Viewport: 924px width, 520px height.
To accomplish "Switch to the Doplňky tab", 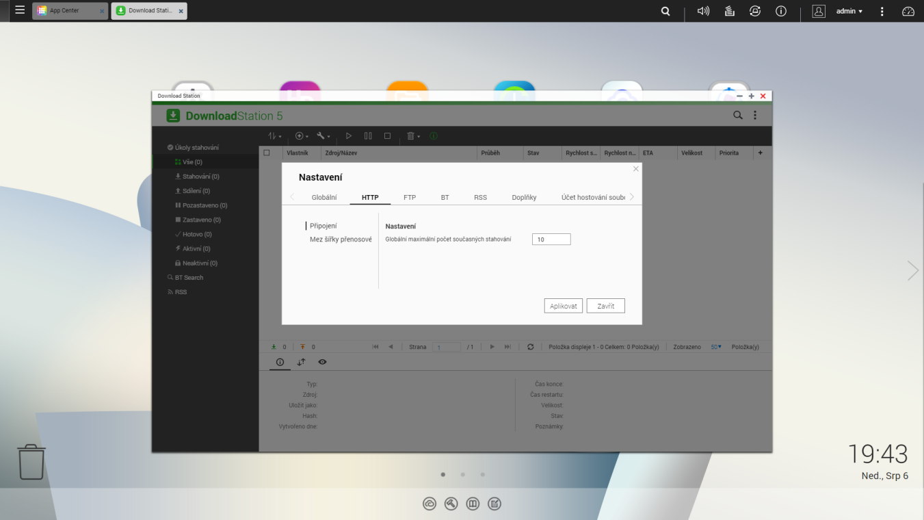I will (524, 198).
